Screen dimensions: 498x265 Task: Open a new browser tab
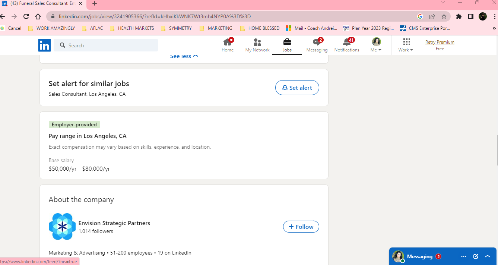(95, 3)
